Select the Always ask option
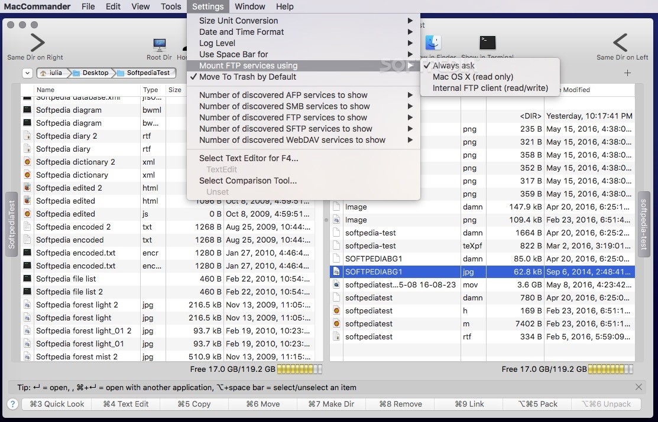This screenshot has height=422, width=658. pyautogui.click(x=453, y=66)
